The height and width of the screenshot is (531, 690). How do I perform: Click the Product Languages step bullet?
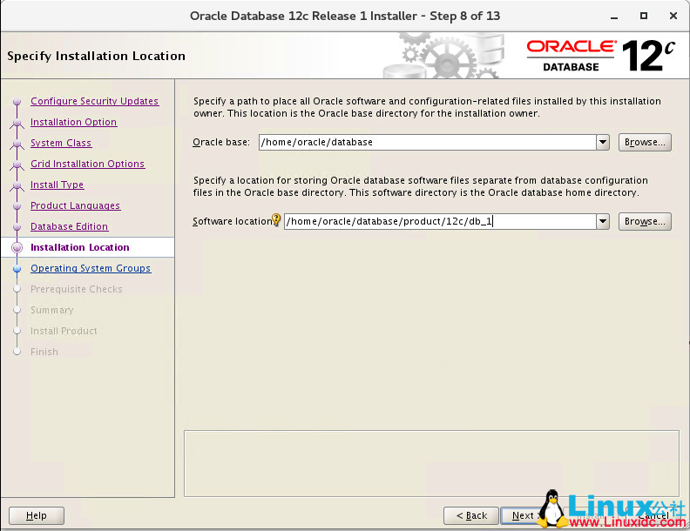tap(17, 205)
